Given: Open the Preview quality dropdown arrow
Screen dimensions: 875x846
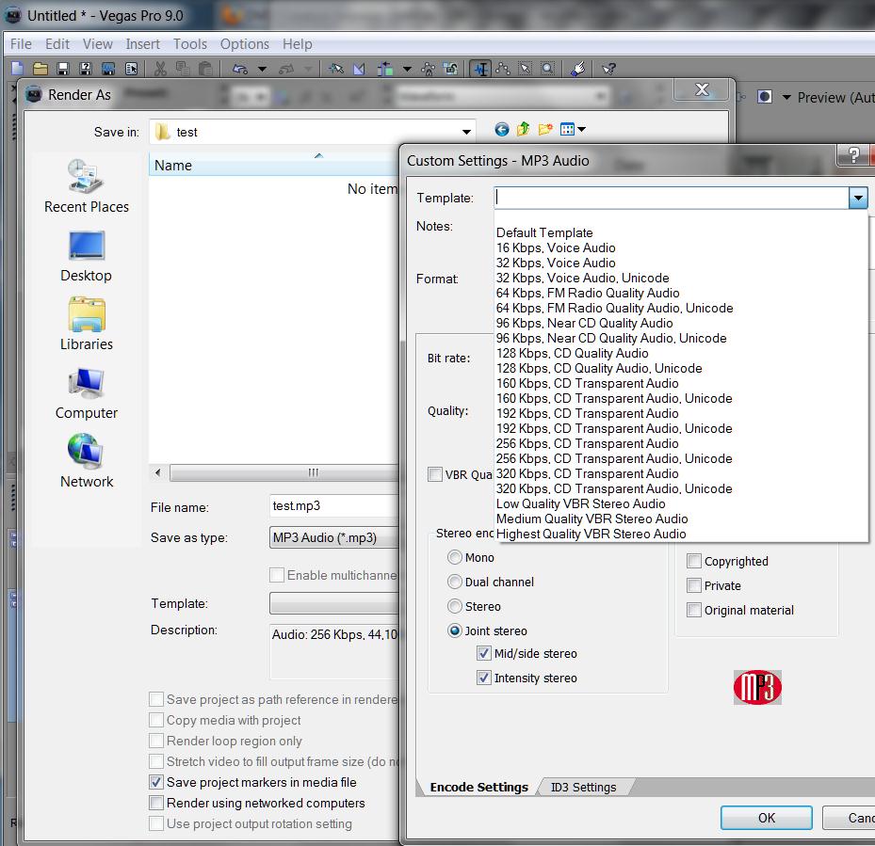Looking at the screenshot, I should (786, 98).
